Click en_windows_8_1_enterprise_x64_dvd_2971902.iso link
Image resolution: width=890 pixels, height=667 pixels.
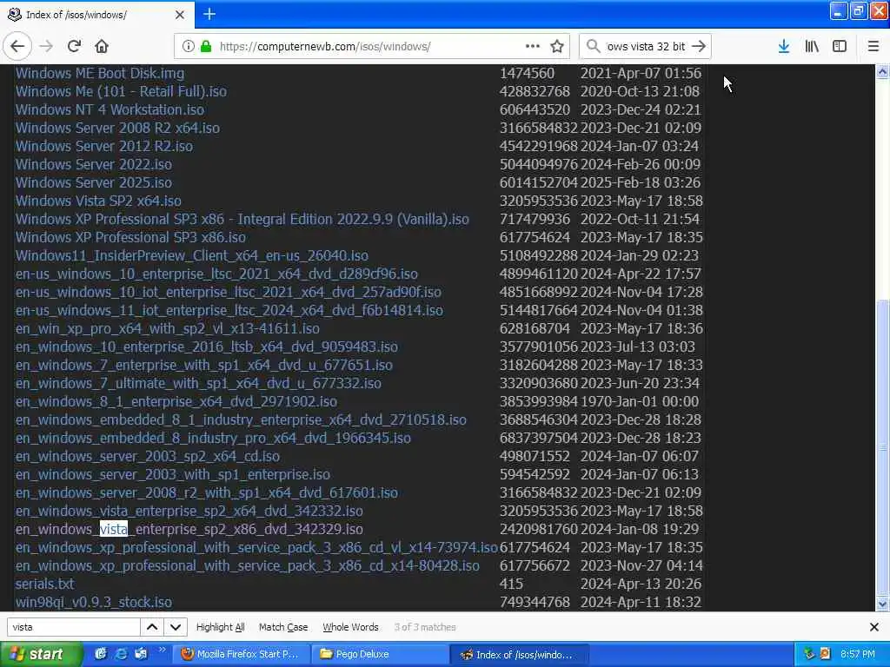(176, 401)
